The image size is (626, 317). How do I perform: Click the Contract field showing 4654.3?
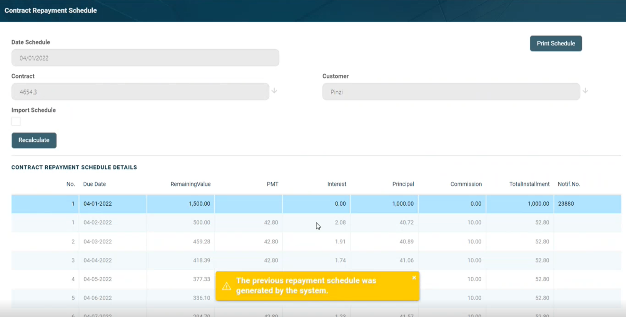pos(140,92)
